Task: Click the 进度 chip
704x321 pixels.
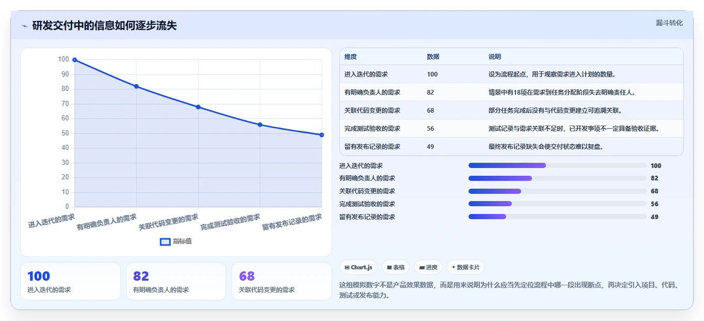Action: pos(428,267)
